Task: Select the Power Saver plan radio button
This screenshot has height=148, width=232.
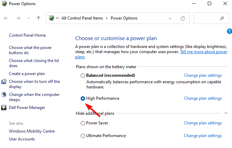Action: [x=83, y=123]
